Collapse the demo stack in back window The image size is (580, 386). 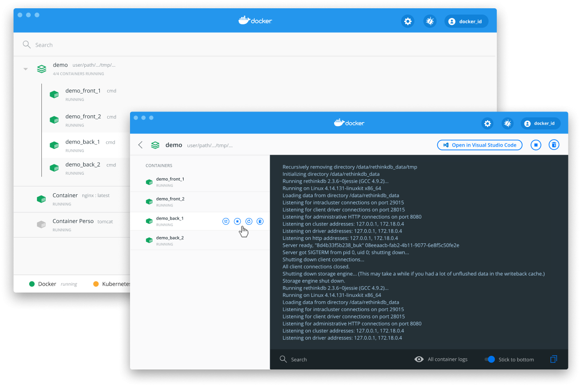(25, 69)
